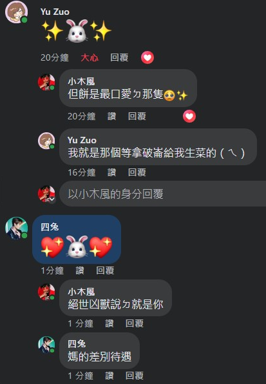Toggle 讚 on 四兔's heart-rabbit comment
This screenshot has width=266, height=384.
pyautogui.click(x=80, y=270)
